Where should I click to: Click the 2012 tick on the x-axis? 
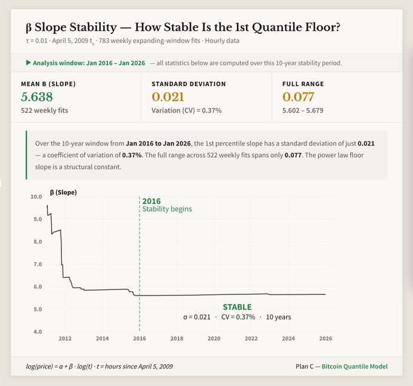65,338
